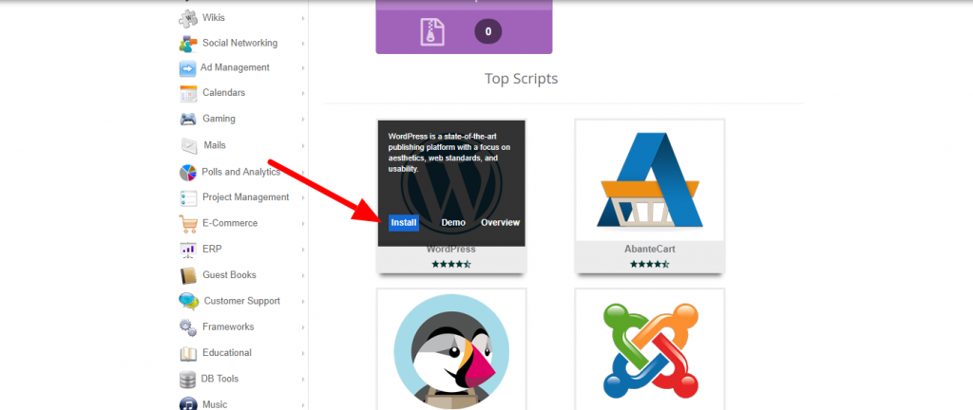Click the Guest Books icon

pyautogui.click(x=188, y=275)
